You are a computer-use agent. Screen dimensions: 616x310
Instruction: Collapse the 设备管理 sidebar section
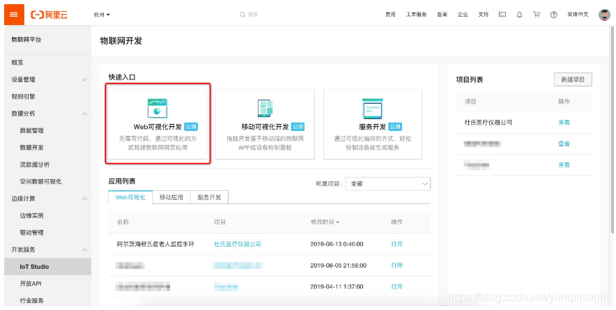coord(84,79)
